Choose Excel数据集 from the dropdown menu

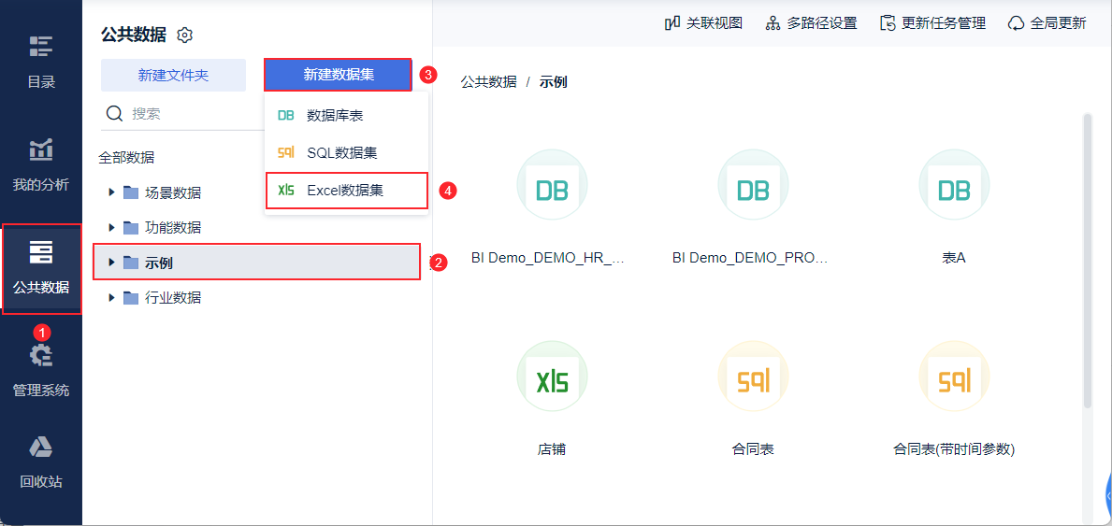click(x=345, y=190)
